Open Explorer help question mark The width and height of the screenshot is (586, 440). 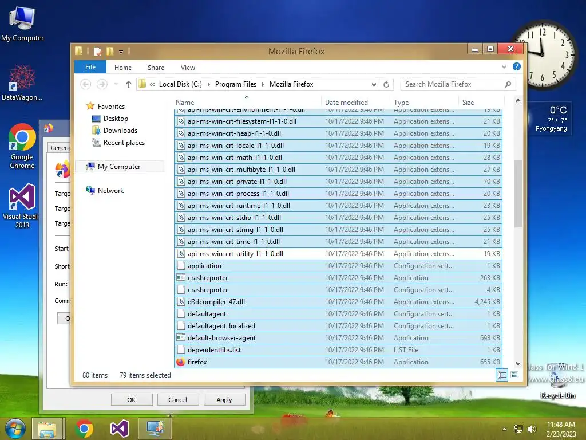(517, 66)
